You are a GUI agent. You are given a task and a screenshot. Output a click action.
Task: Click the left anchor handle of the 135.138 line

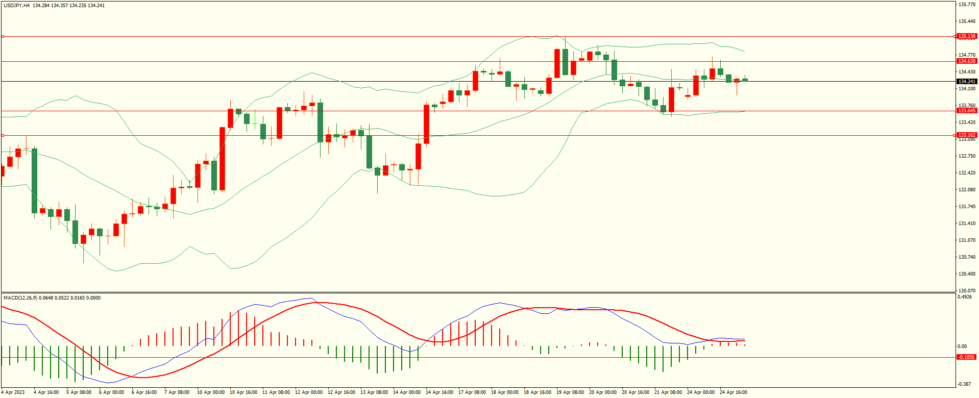coord(3,36)
